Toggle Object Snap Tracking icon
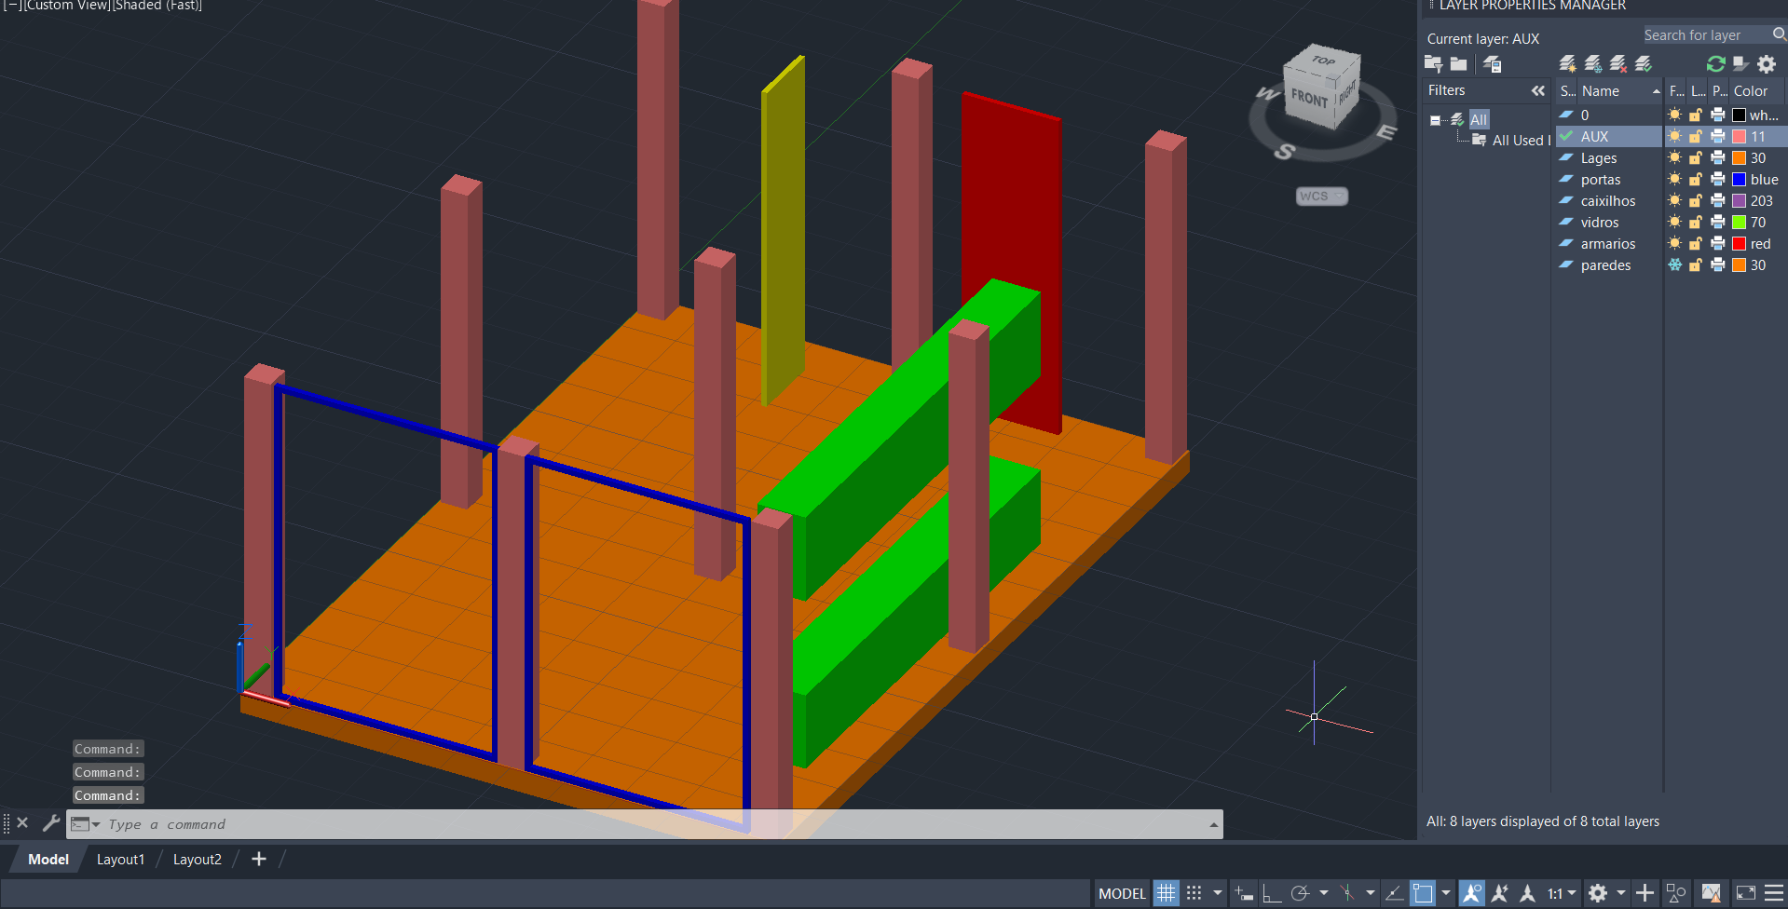This screenshot has height=909, width=1788. (1394, 893)
